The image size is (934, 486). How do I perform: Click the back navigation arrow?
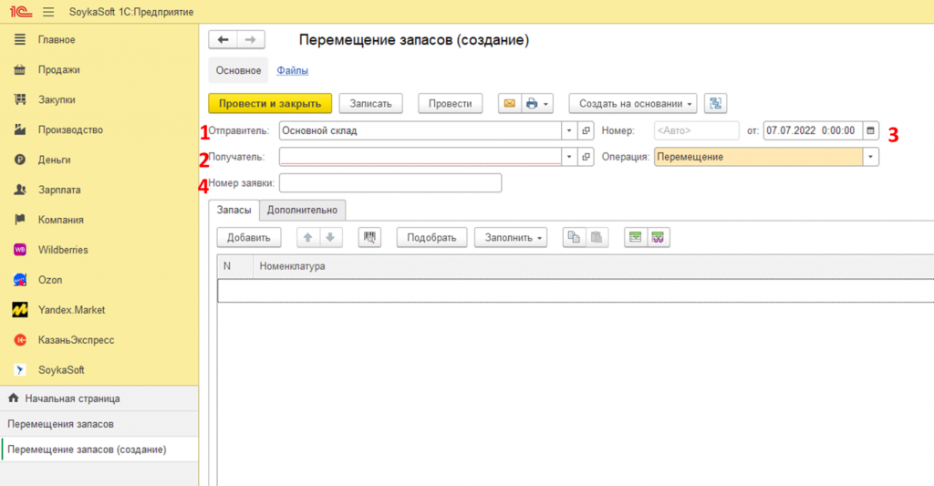(x=223, y=40)
